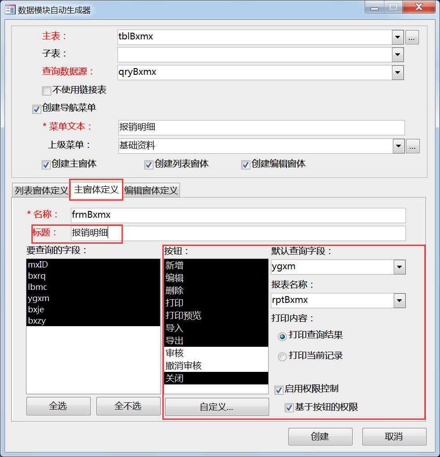Click the 名称 input field with frmBxmx
The height and width of the screenshot is (457, 440).
(x=238, y=216)
